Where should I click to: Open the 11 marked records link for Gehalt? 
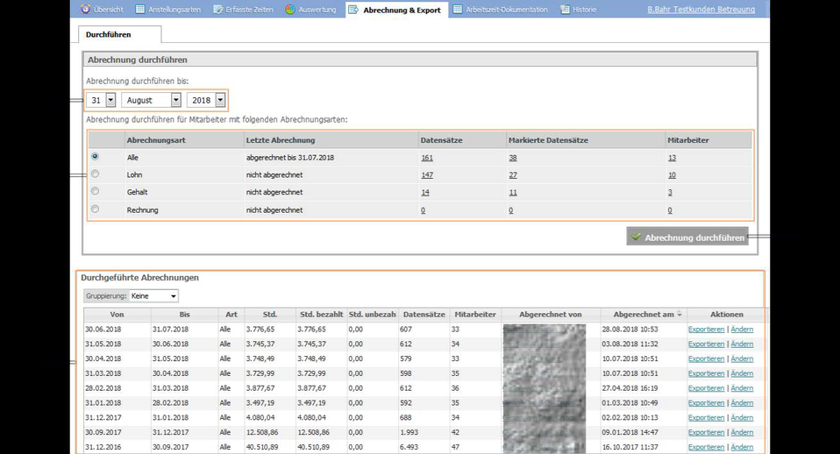coord(513,192)
